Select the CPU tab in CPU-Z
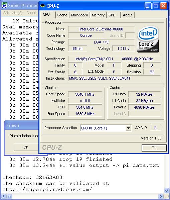This screenshot has width=170, height=200. coord(46,14)
